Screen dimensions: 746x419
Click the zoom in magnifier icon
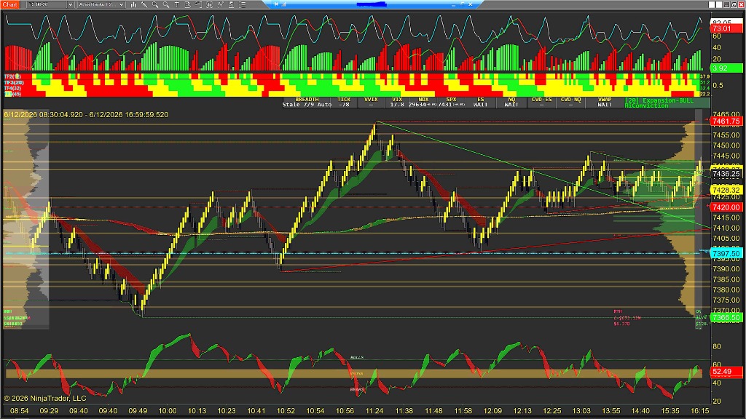click(x=155, y=4)
